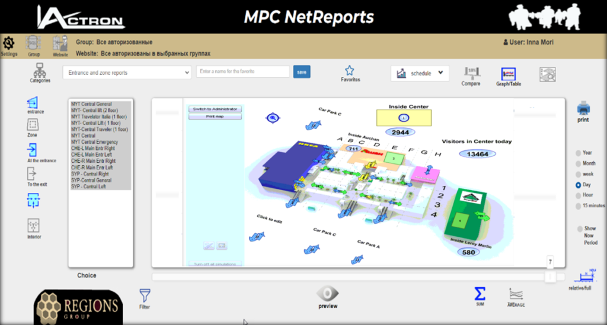This screenshot has height=325, width=607.
Task: Select the Month radio button
Action: (579, 163)
